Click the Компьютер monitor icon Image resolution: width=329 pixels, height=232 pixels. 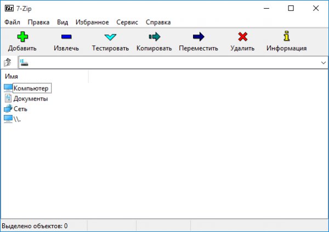point(8,88)
